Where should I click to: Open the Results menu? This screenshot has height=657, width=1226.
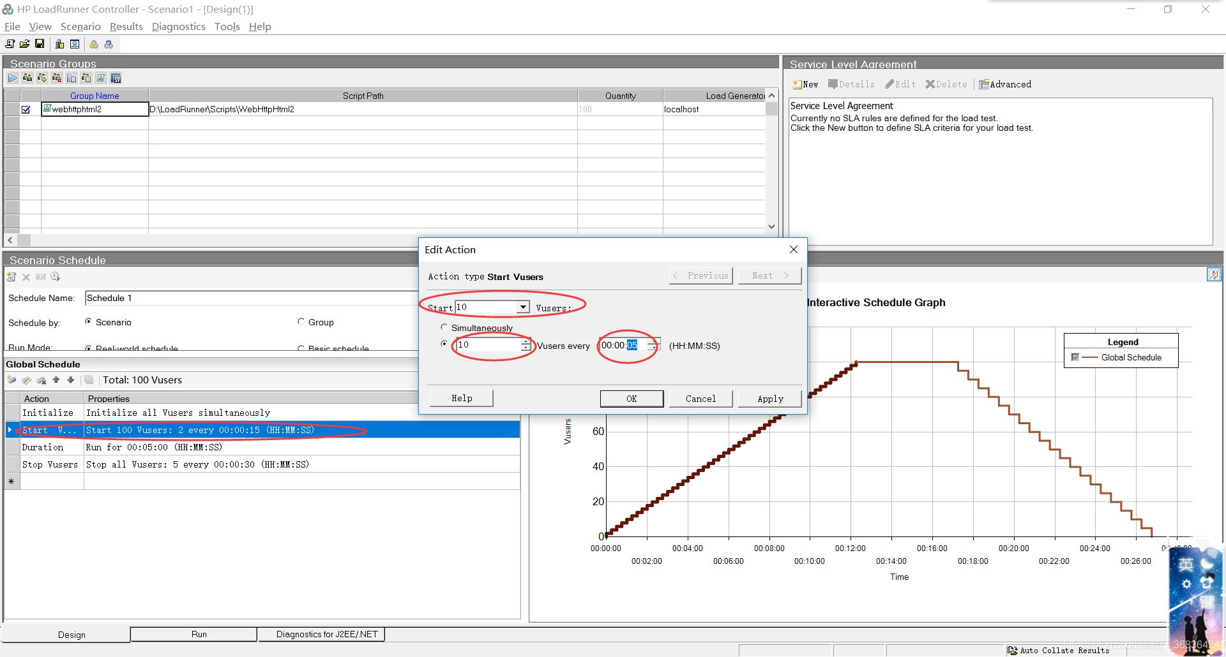click(126, 27)
